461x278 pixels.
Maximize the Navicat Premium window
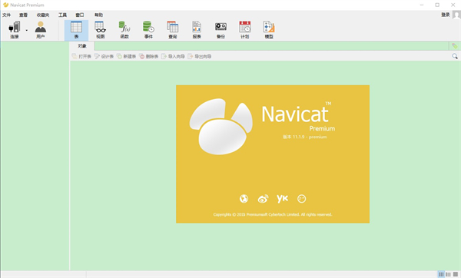(437, 5)
